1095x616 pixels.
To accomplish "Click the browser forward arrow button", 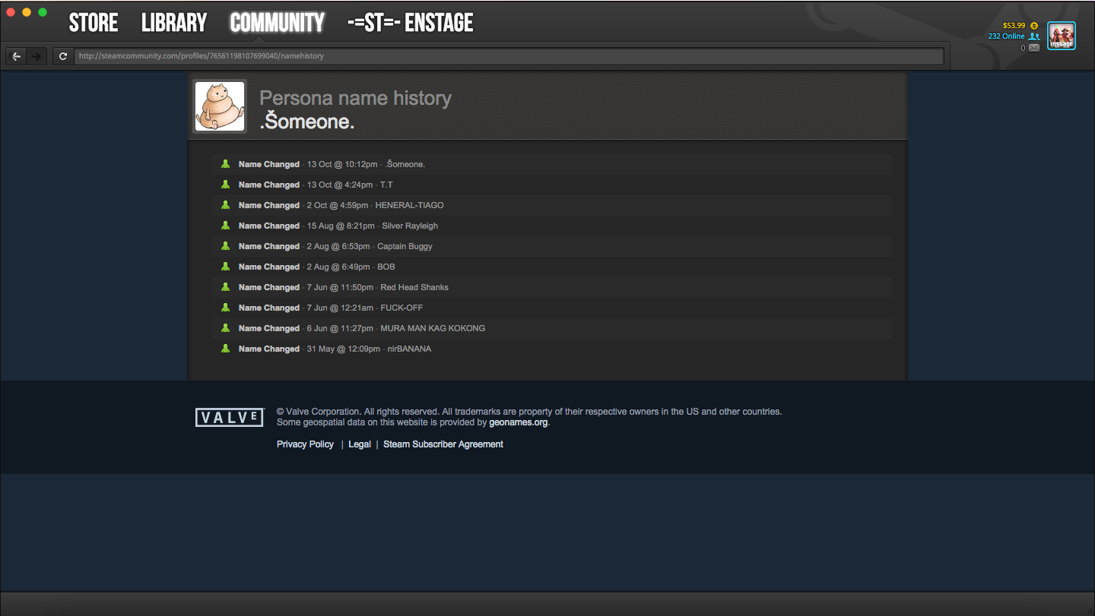I will pyautogui.click(x=36, y=56).
